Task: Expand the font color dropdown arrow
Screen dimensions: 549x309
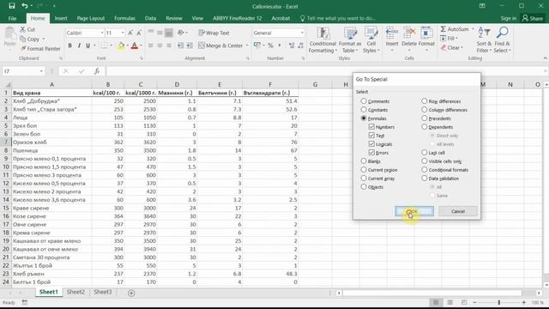Action: [141, 45]
